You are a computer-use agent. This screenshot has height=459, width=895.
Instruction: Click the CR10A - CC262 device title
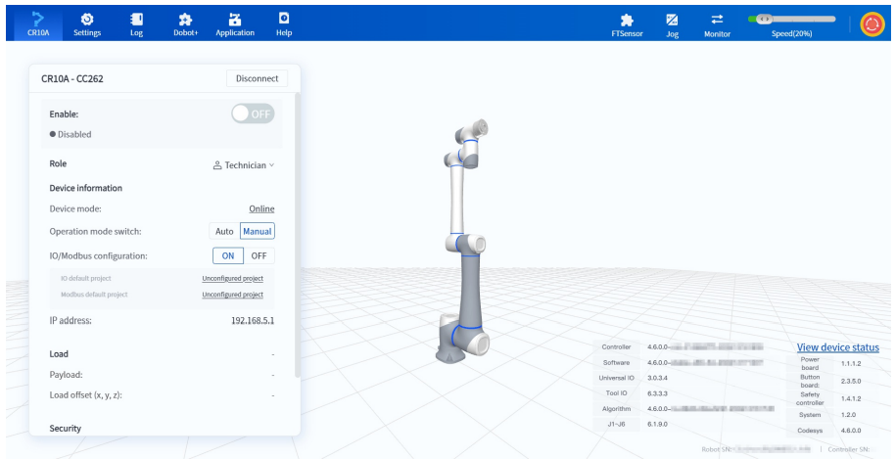click(72, 79)
